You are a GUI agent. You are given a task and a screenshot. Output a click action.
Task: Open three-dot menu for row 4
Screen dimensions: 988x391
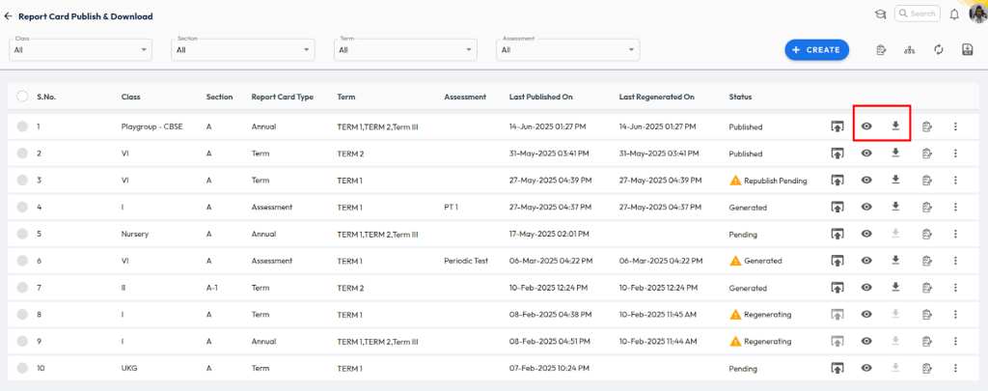[x=955, y=207]
